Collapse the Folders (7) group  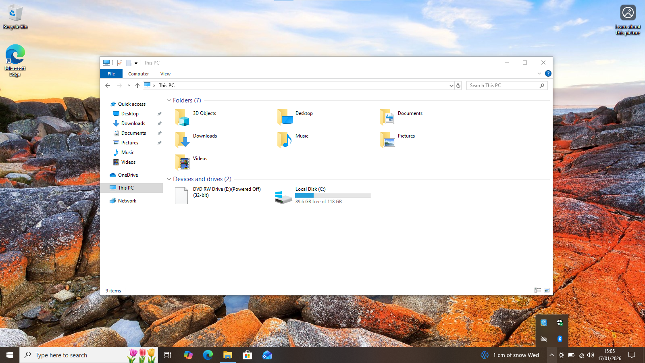[x=169, y=100]
